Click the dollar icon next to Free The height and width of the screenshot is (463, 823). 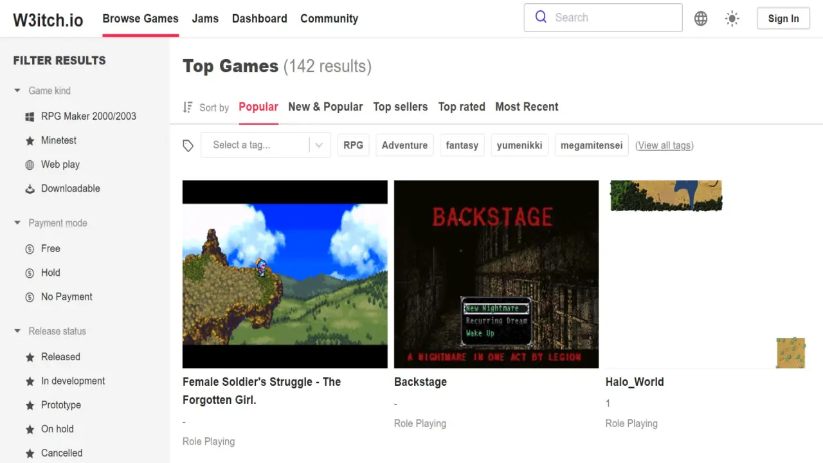pyautogui.click(x=30, y=249)
